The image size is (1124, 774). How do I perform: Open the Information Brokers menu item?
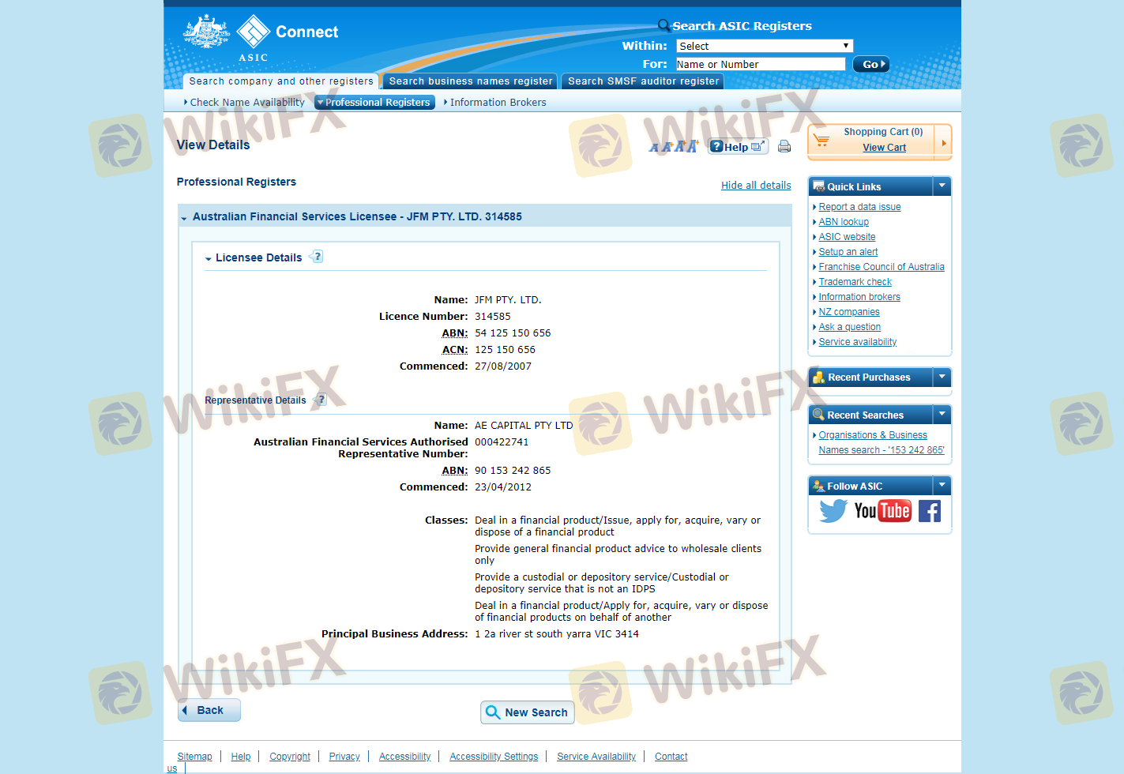tap(498, 103)
